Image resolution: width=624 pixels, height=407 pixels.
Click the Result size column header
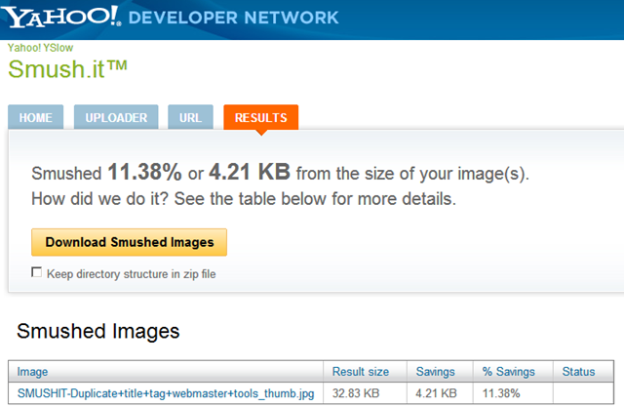365,372
